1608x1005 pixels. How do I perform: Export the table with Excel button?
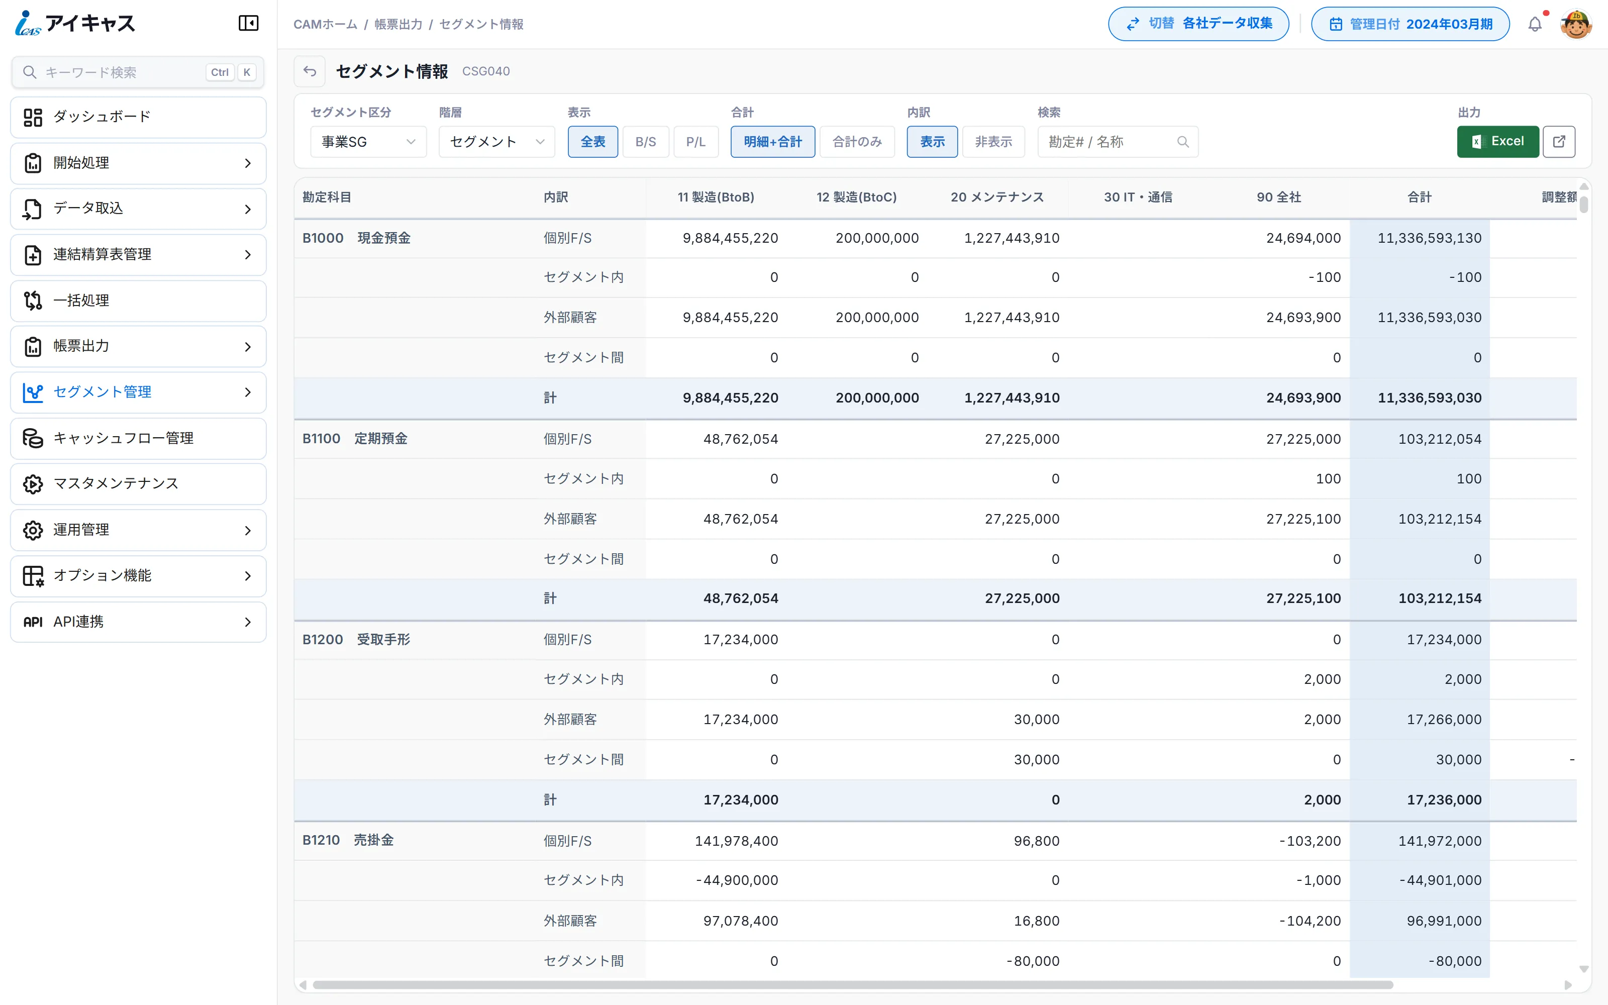[1497, 142]
